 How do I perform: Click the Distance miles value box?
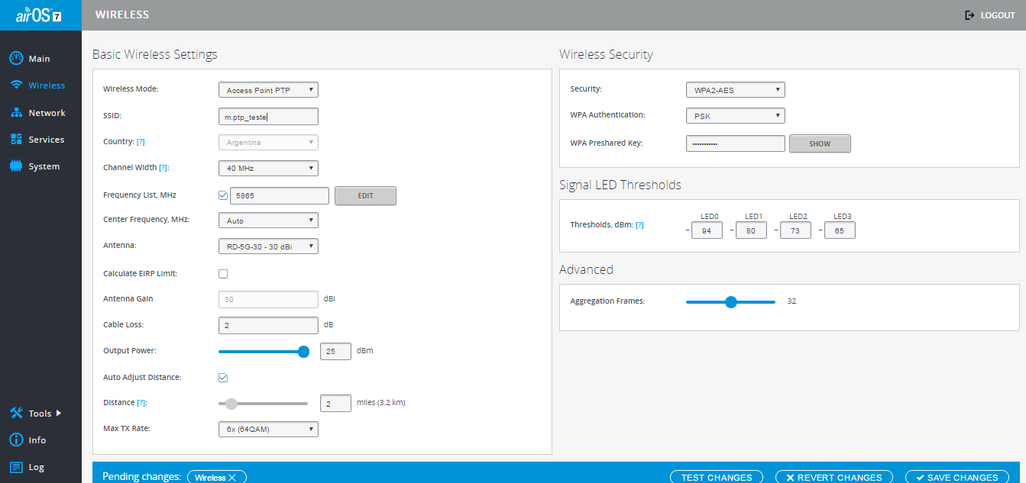[x=335, y=404]
